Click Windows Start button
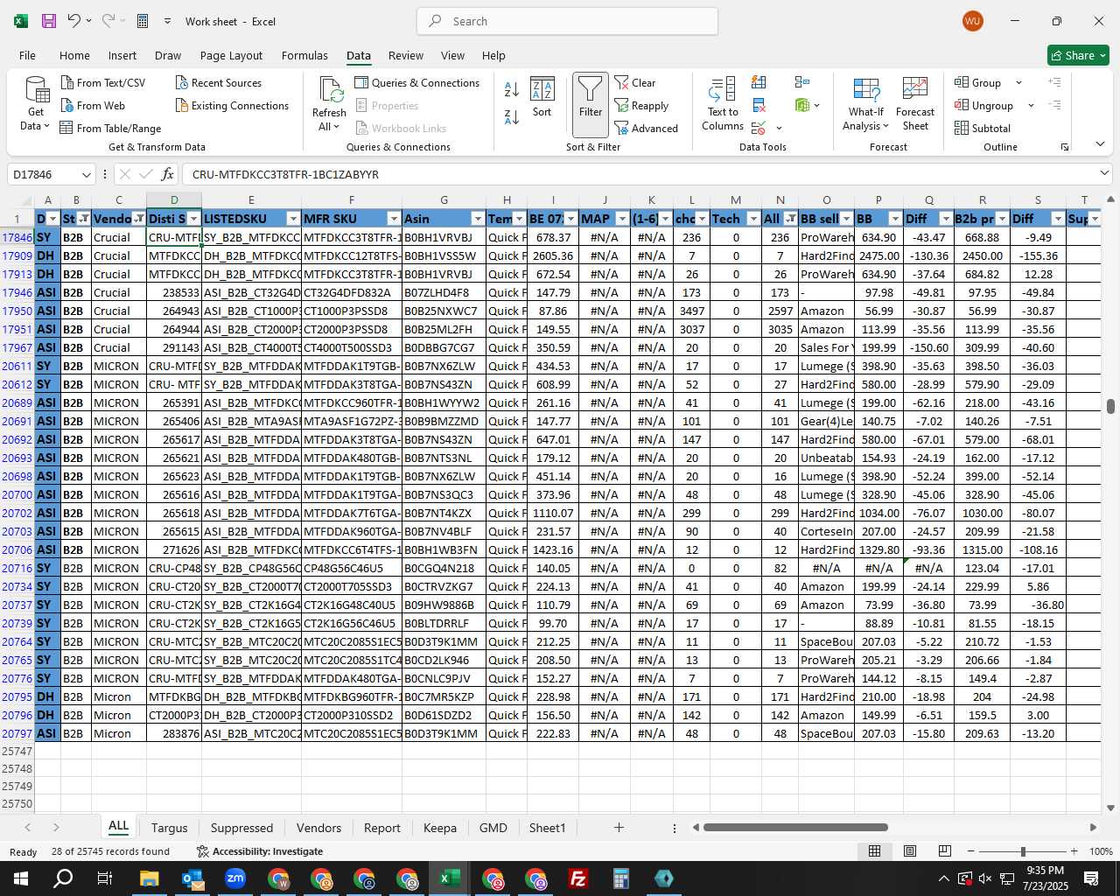 (21, 878)
